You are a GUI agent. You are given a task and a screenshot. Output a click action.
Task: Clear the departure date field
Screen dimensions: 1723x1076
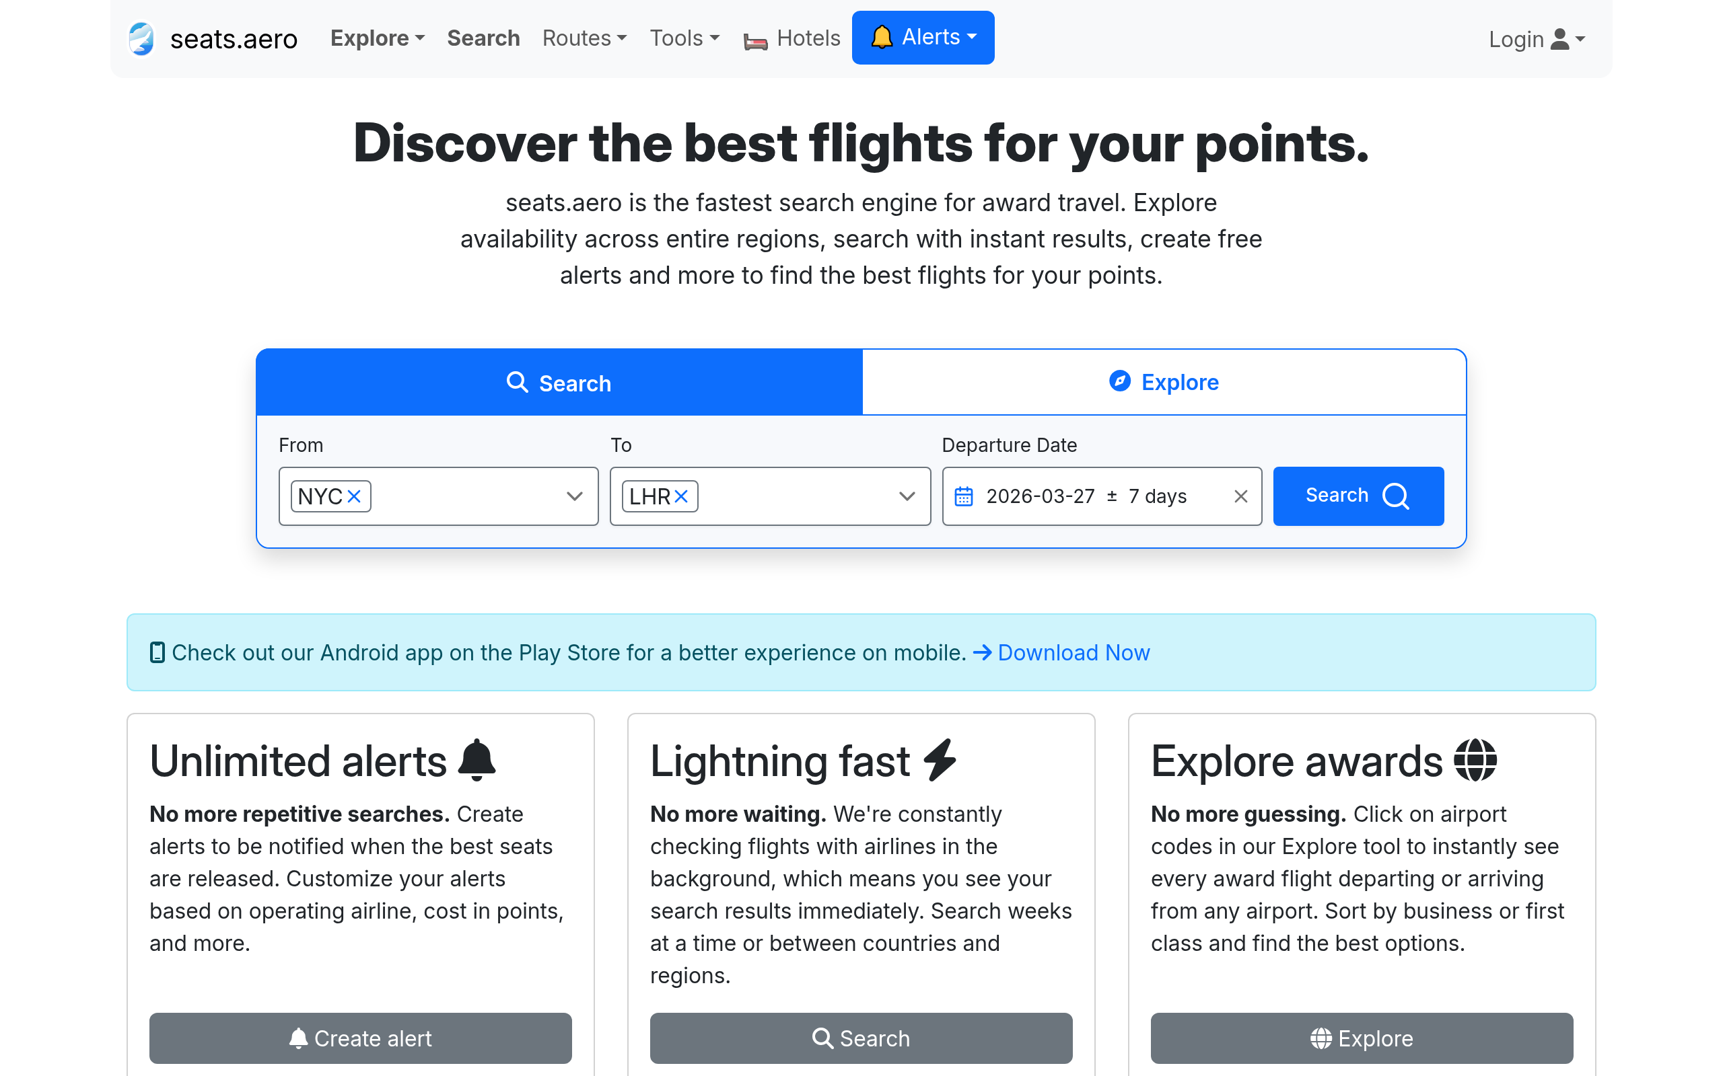(x=1240, y=496)
